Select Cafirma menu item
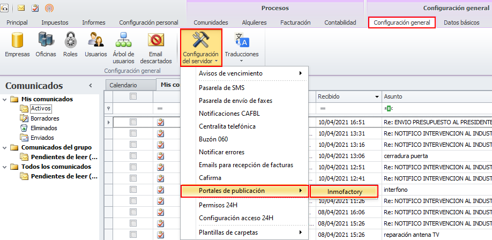The image size is (492, 240). [x=210, y=178]
